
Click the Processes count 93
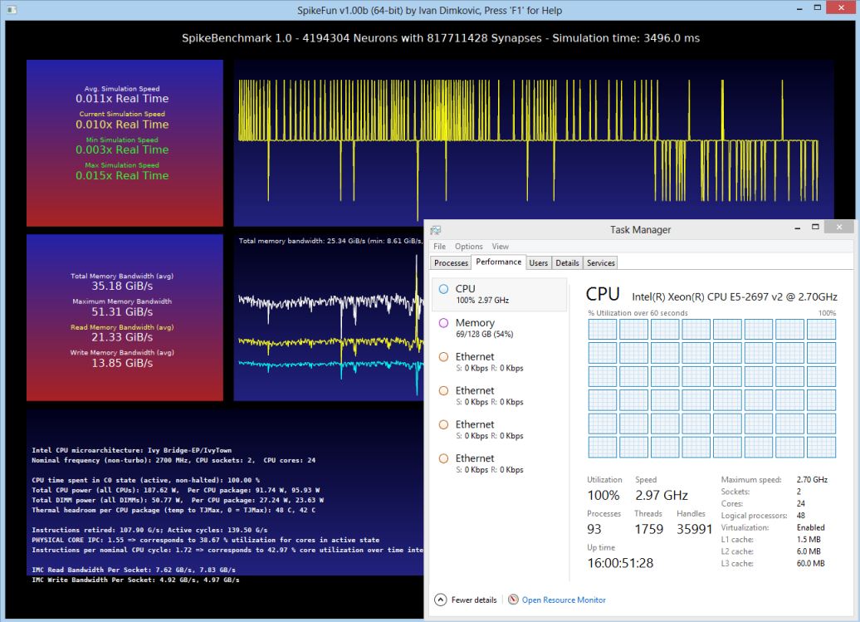(594, 529)
